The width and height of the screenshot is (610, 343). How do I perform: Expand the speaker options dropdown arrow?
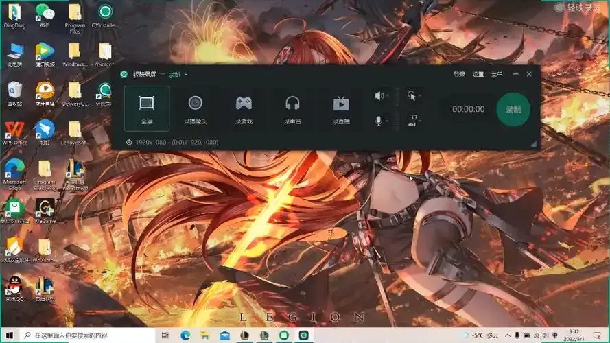(388, 95)
